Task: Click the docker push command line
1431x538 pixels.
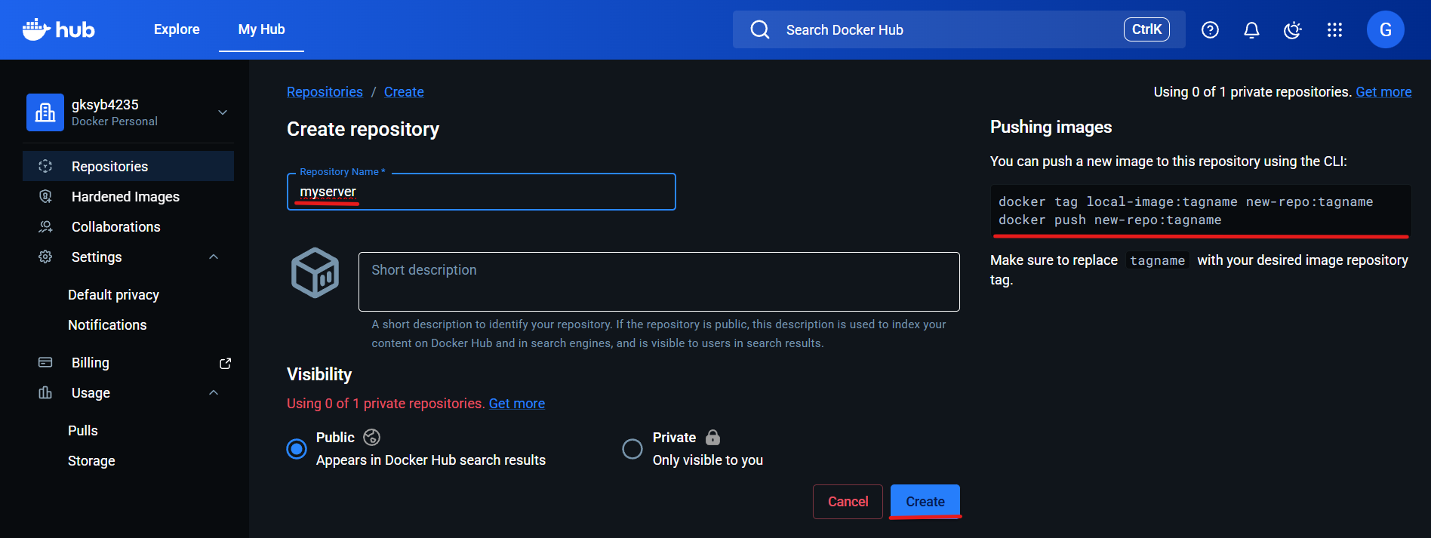Action: pos(1109,220)
